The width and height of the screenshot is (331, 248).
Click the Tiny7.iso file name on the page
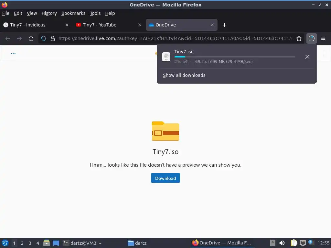[165, 152]
